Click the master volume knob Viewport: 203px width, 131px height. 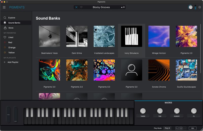click(191, 7)
